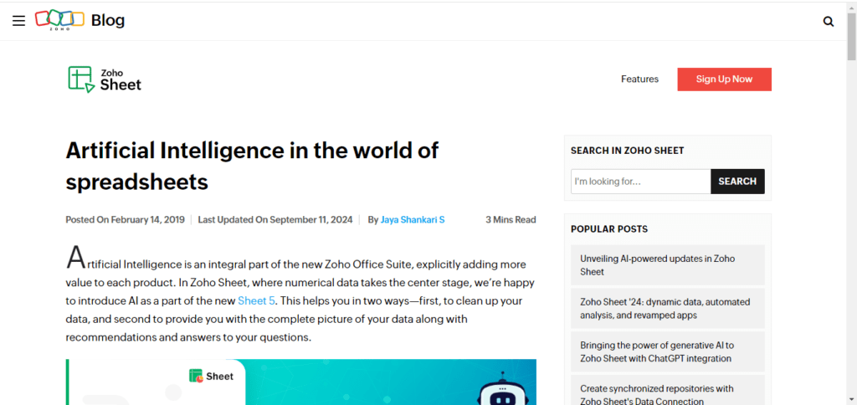Click the Zoho Sheet logo
This screenshot has height=405, width=857.
(105, 79)
